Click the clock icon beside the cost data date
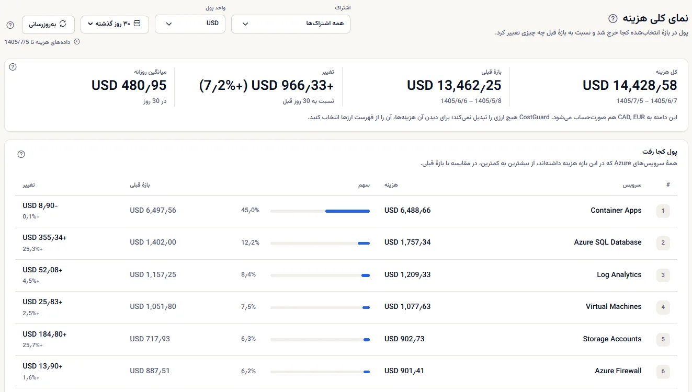The image size is (692, 392). (77, 42)
